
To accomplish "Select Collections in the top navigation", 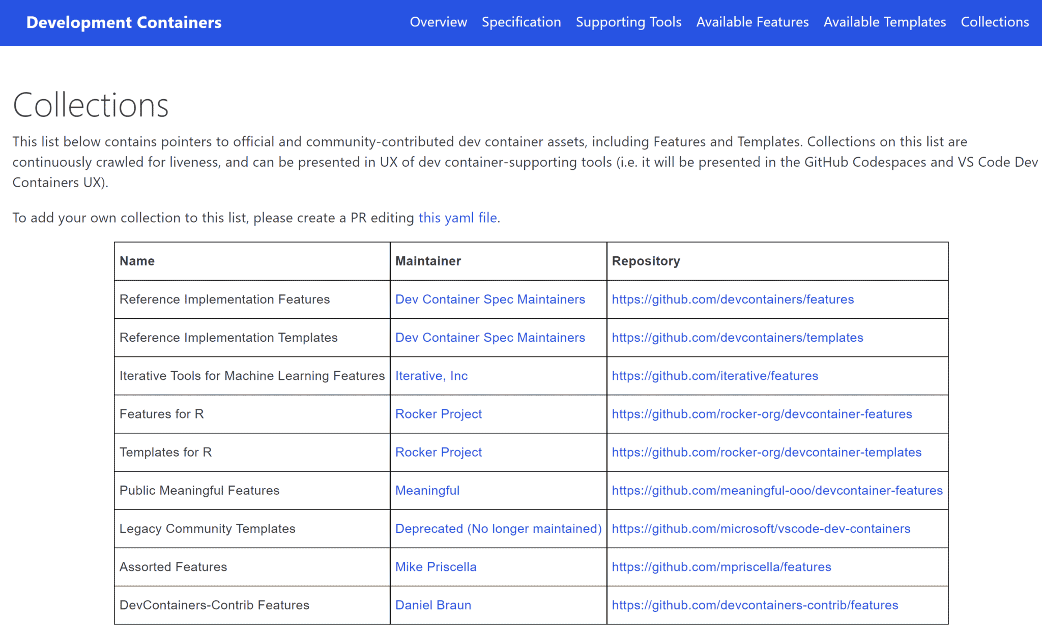I will [x=994, y=22].
